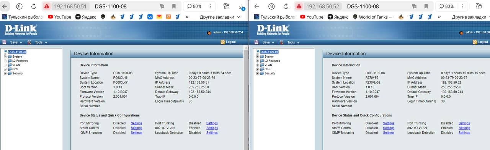The height and width of the screenshot is (150, 490).
Task: Open Port Trunking Settings on POSOL-51
Action: [x=212, y=123]
